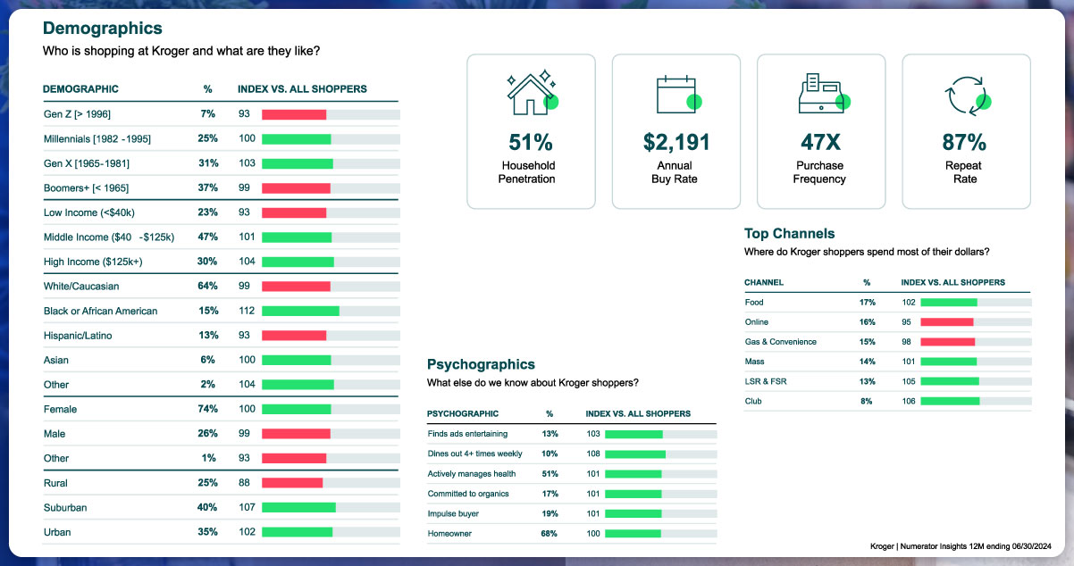Click the green index bar for Dines out 4+ times weekly
This screenshot has height=566, width=1074.
pyautogui.click(x=635, y=454)
